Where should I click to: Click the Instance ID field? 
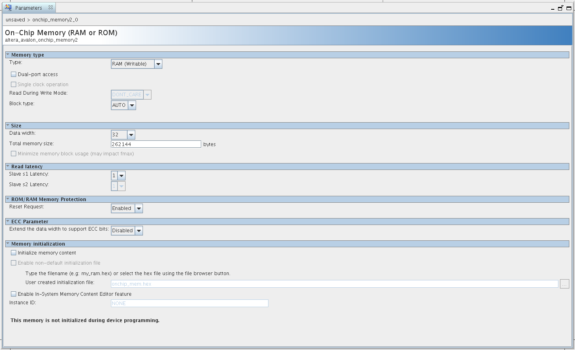pyautogui.click(x=190, y=303)
